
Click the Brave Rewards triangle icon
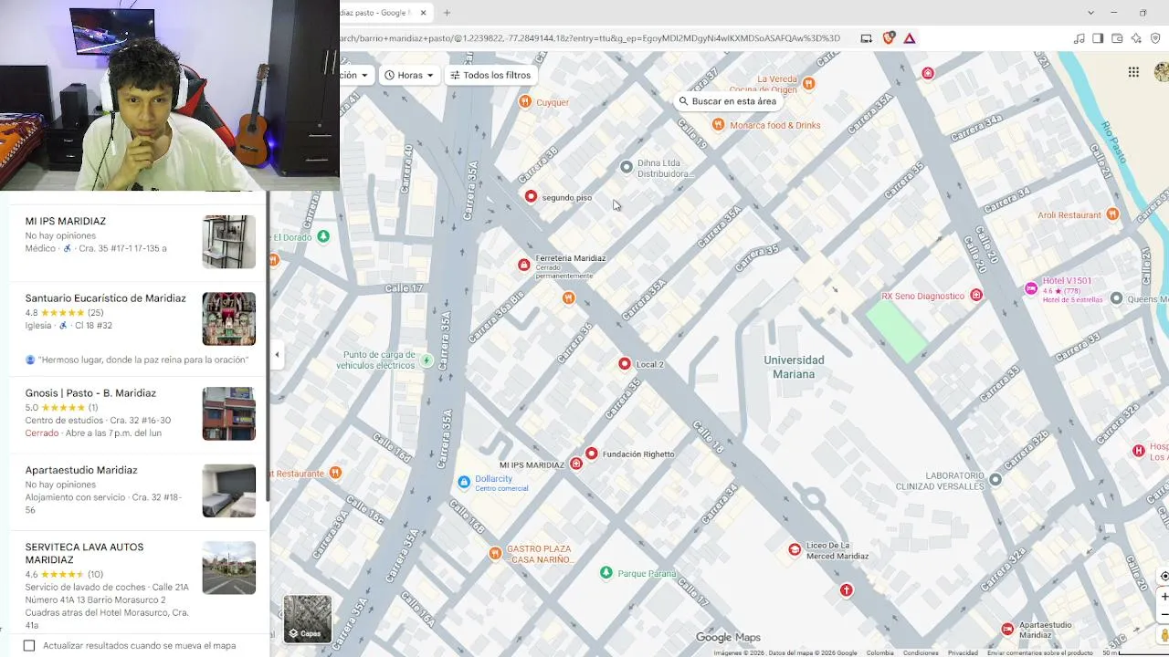910,38
